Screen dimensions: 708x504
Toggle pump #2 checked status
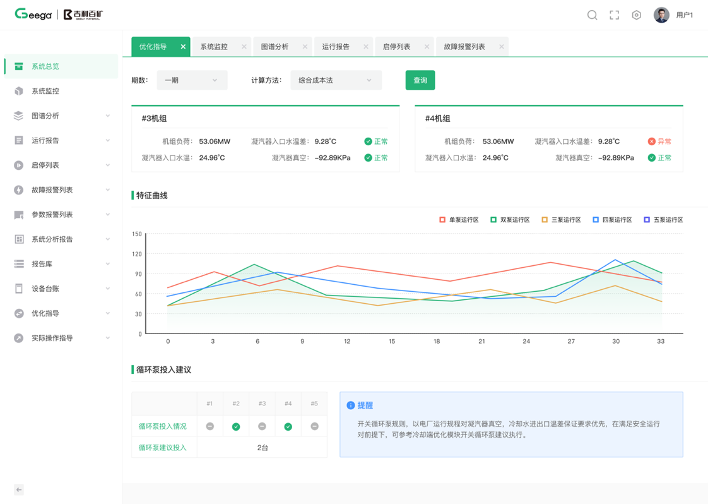tap(236, 426)
